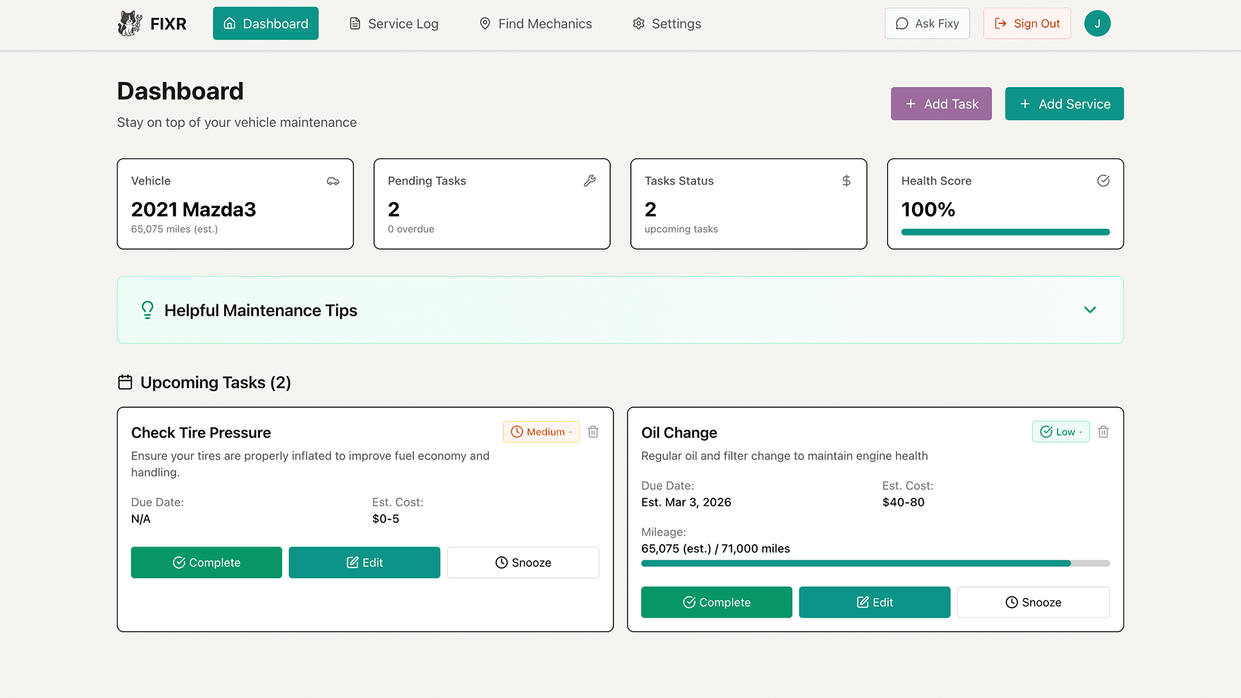This screenshot has width=1241, height=698.
Task: Open Settings from the top navigation
Action: pos(666,23)
